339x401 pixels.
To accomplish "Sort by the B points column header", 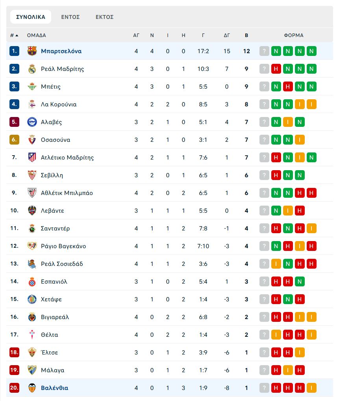I will [246, 35].
